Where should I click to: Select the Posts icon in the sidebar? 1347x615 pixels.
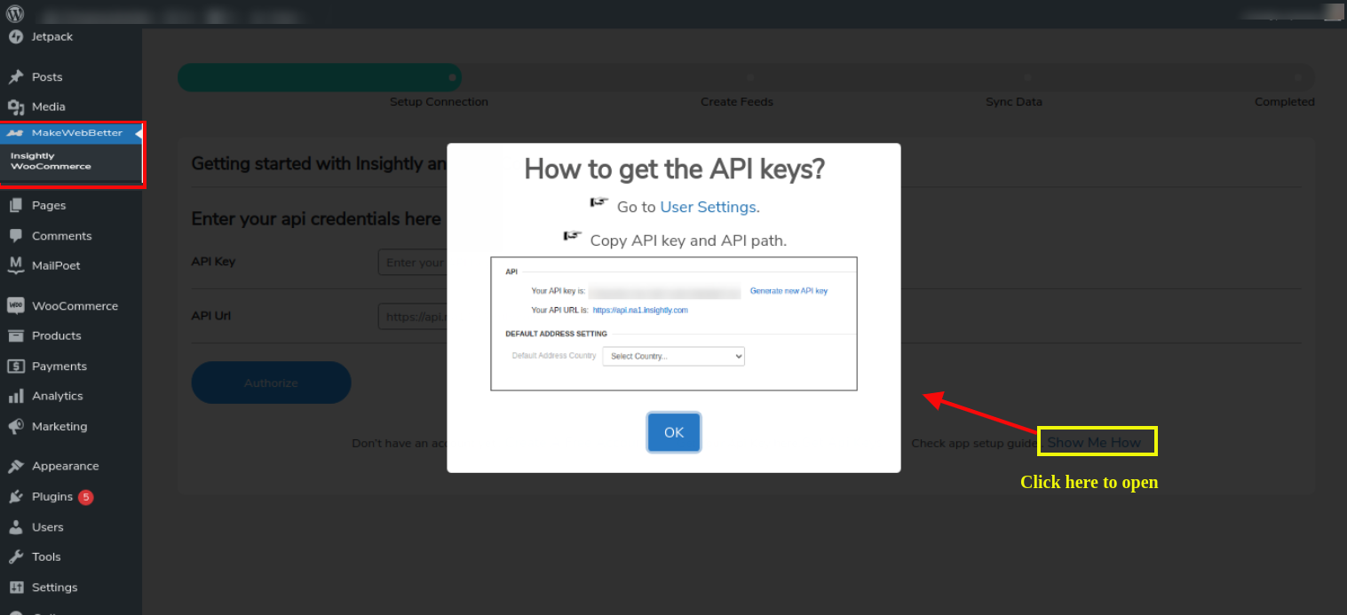[16, 76]
